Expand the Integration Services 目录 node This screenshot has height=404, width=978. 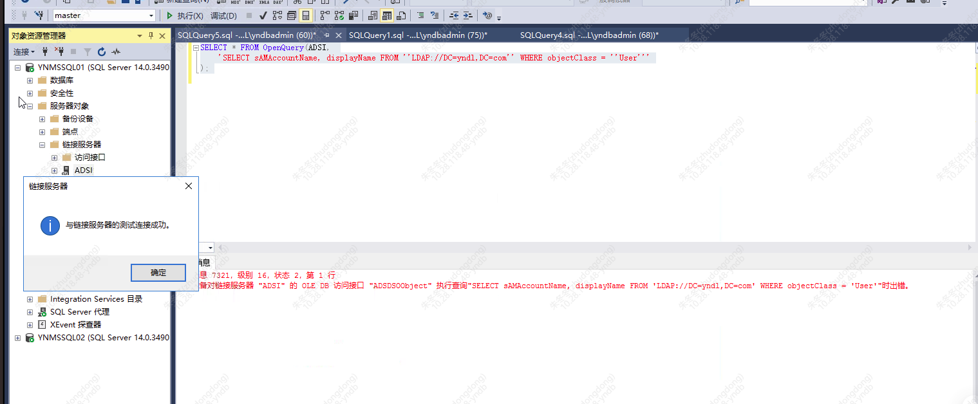click(x=30, y=299)
